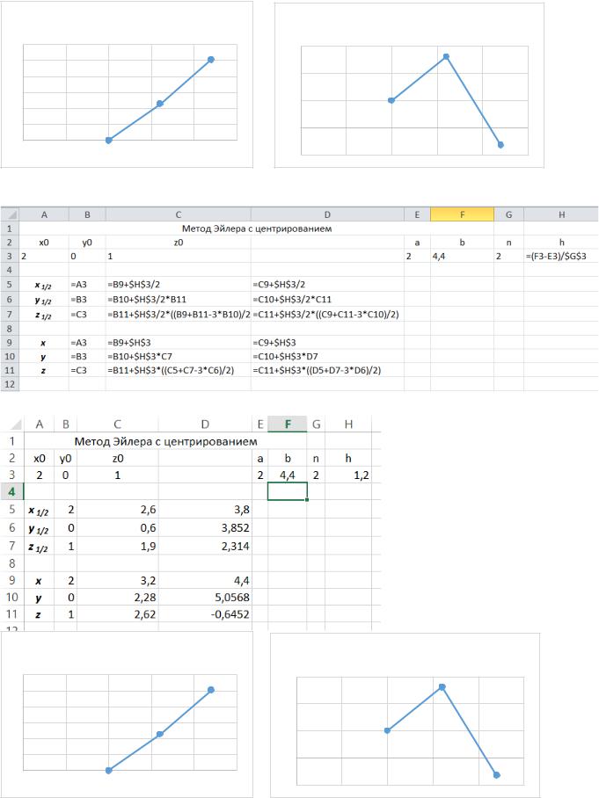Screen dimensions: 599x798
Task: Select highlighted column F header in formula sheet
Action: [x=462, y=214]
